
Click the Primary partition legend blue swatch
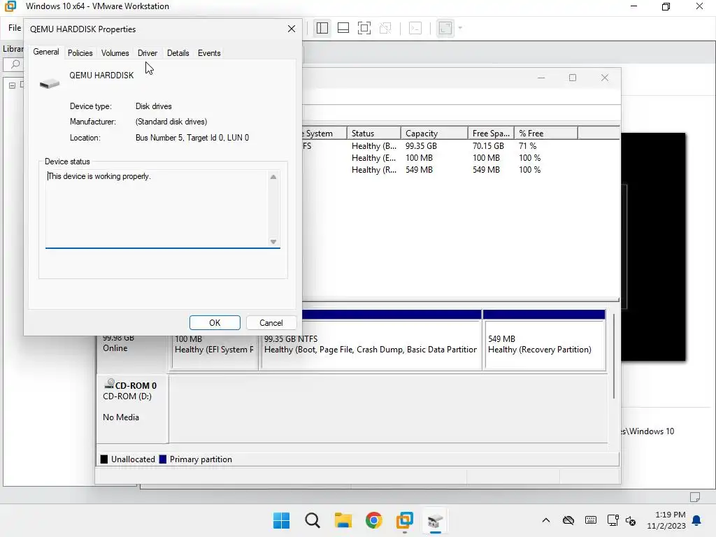coord(162,459)
